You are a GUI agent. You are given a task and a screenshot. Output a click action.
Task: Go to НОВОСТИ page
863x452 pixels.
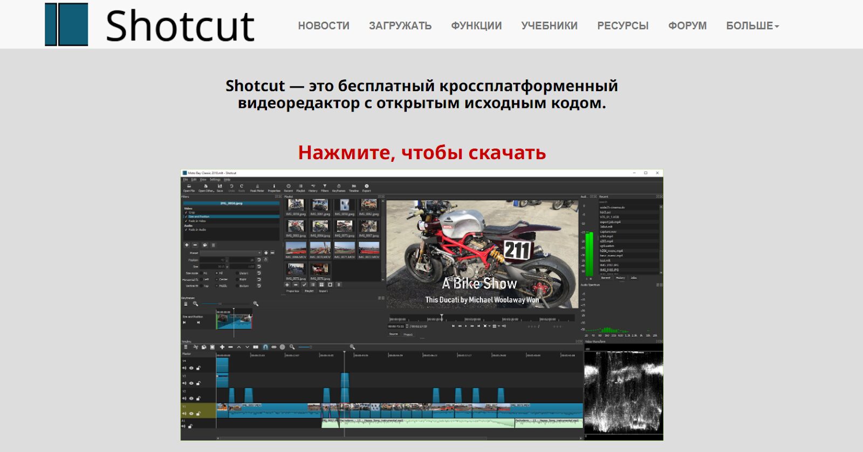324,25
